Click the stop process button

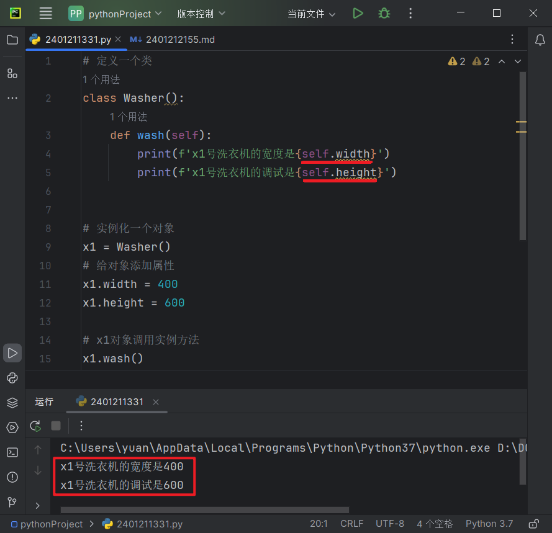[x=56, y=426]
